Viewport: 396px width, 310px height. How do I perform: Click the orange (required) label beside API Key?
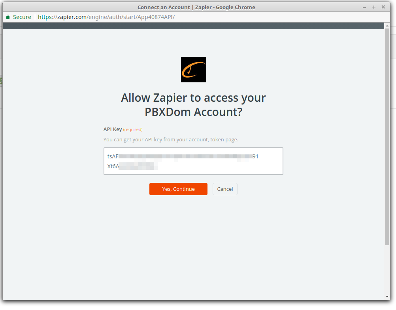(132, 129)
